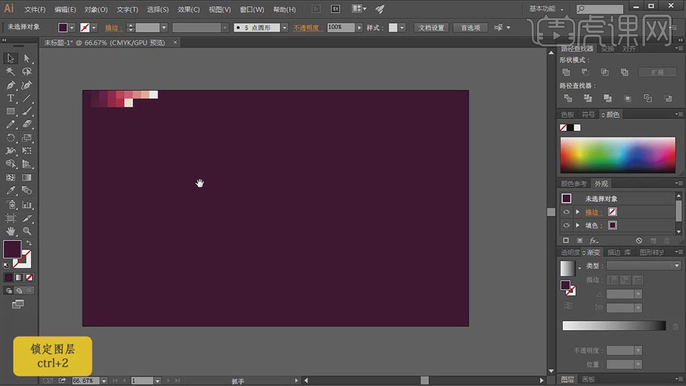Choose the Direct Selection tool
The image size is (686, 386).
pos(27,59)
